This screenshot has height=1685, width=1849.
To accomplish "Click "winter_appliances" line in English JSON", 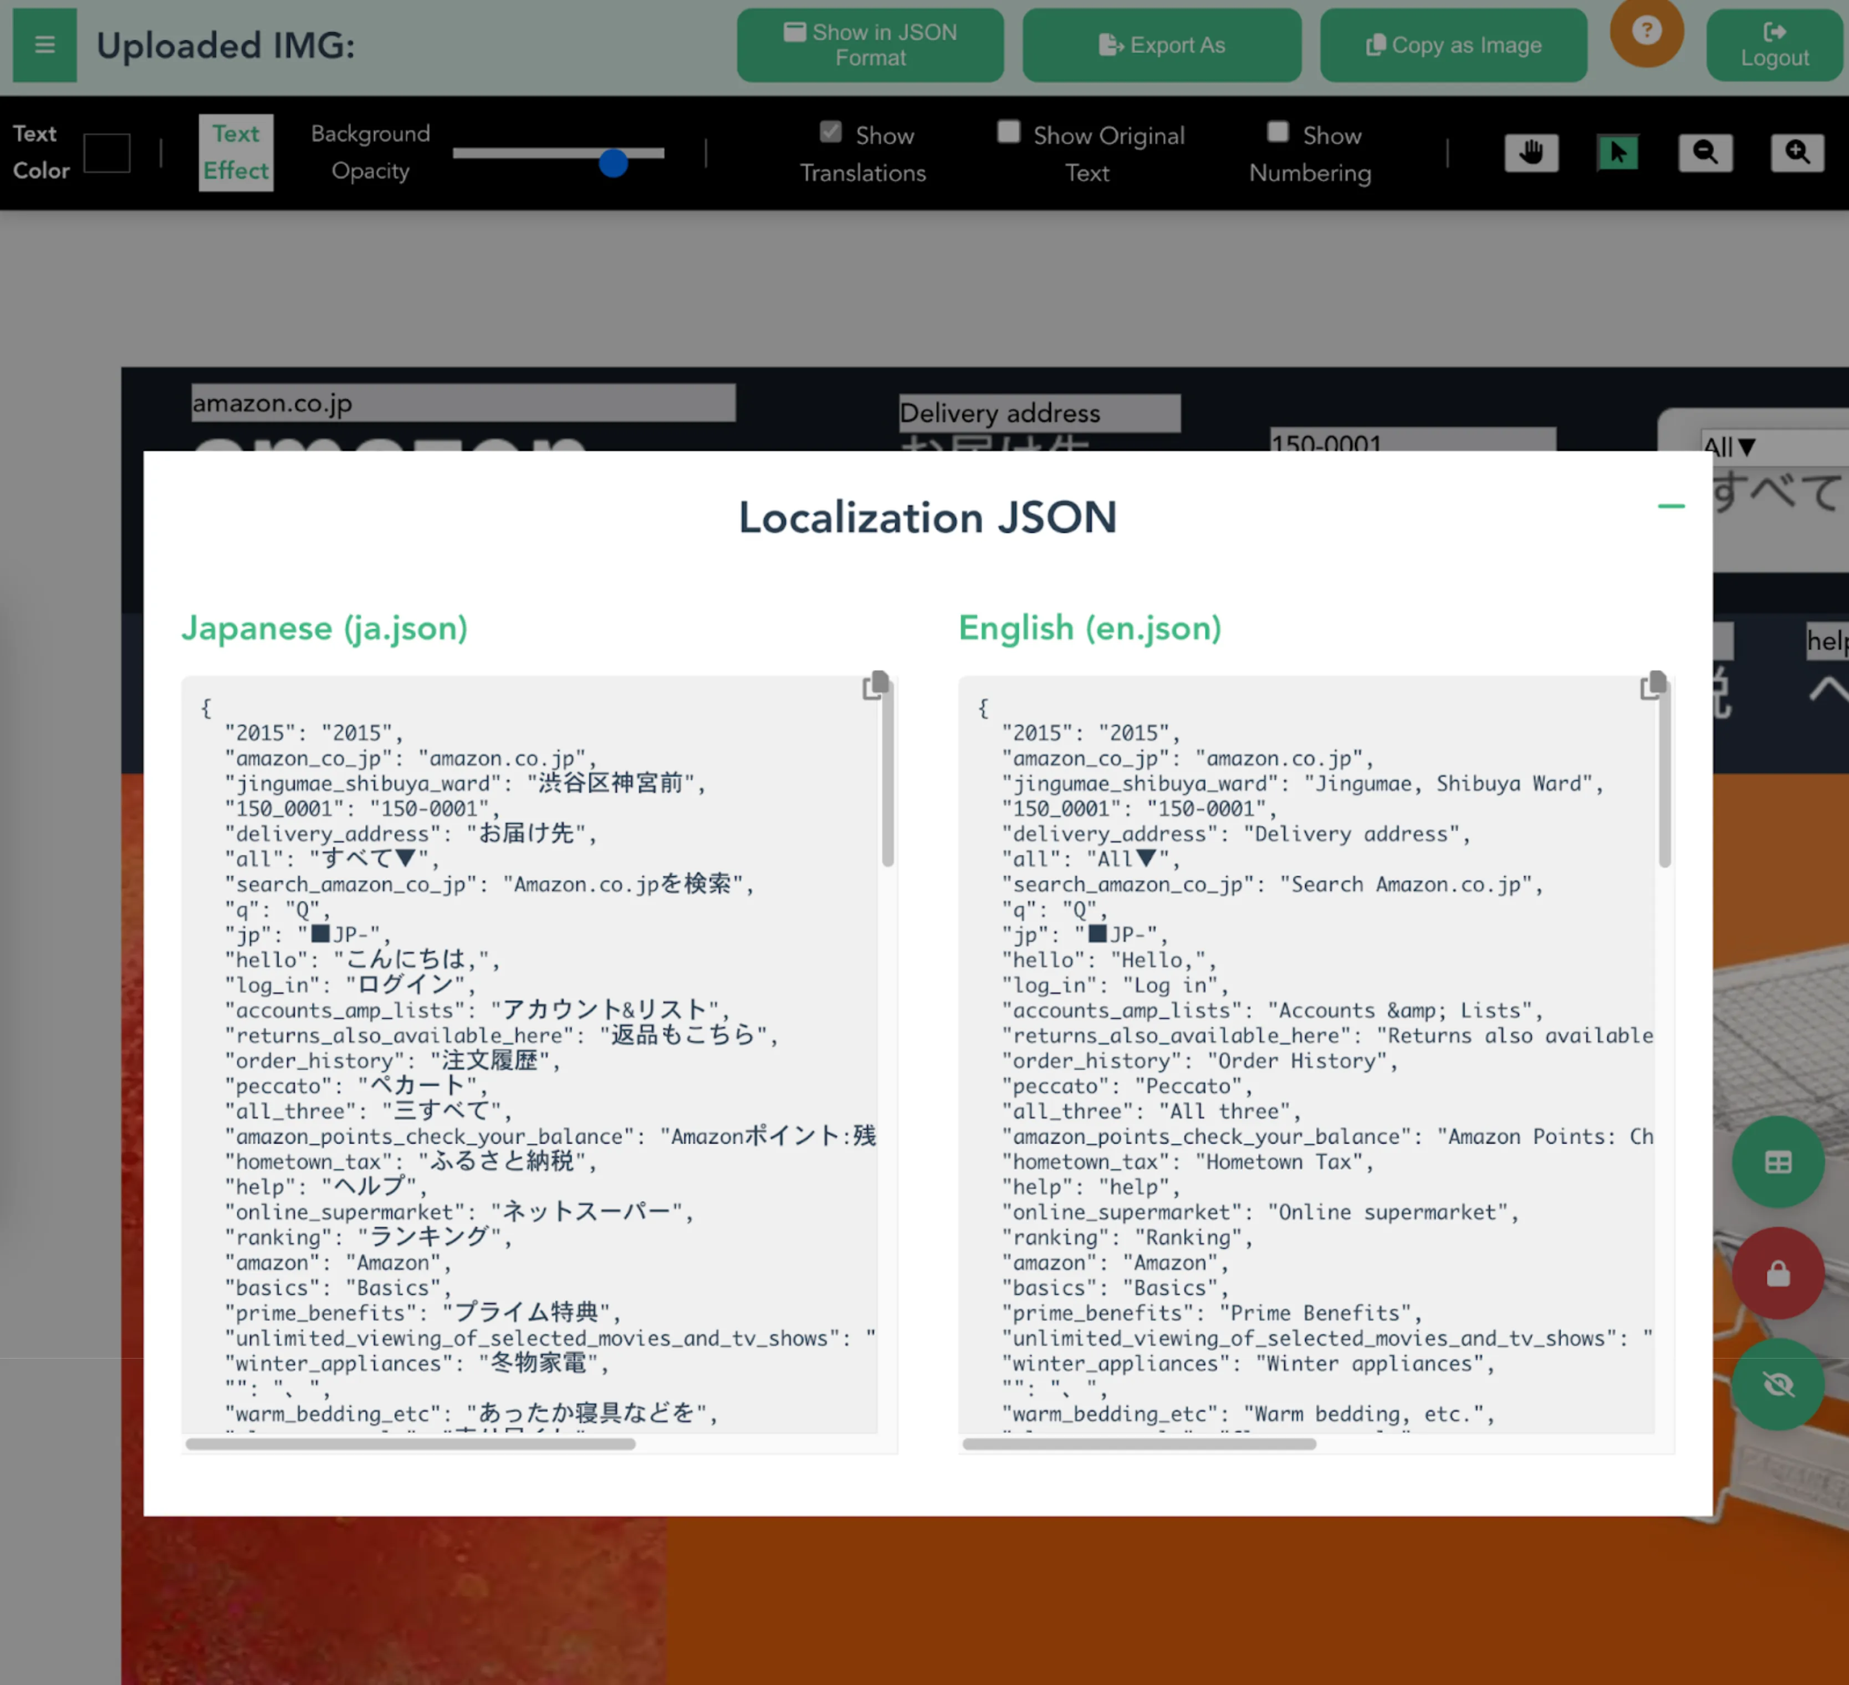I will [x=1248, y=1364].
